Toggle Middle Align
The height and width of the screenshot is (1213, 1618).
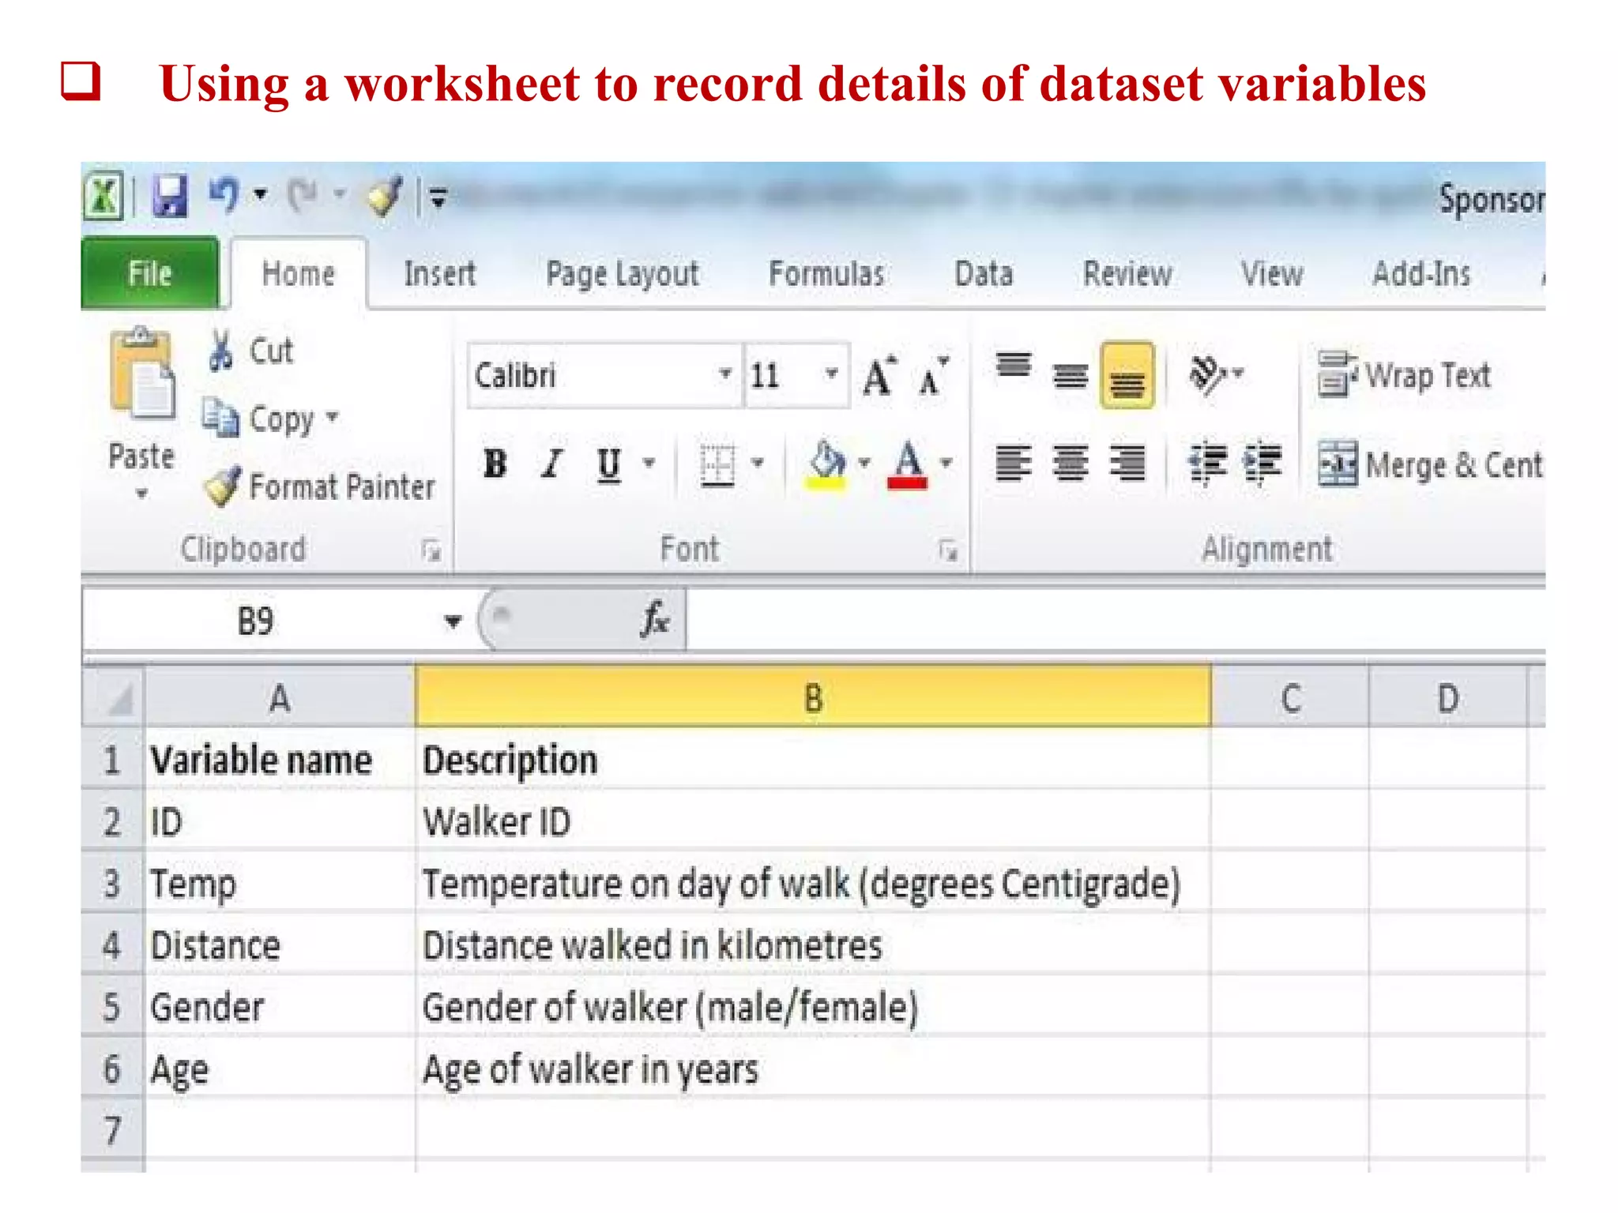point(1071,375)
